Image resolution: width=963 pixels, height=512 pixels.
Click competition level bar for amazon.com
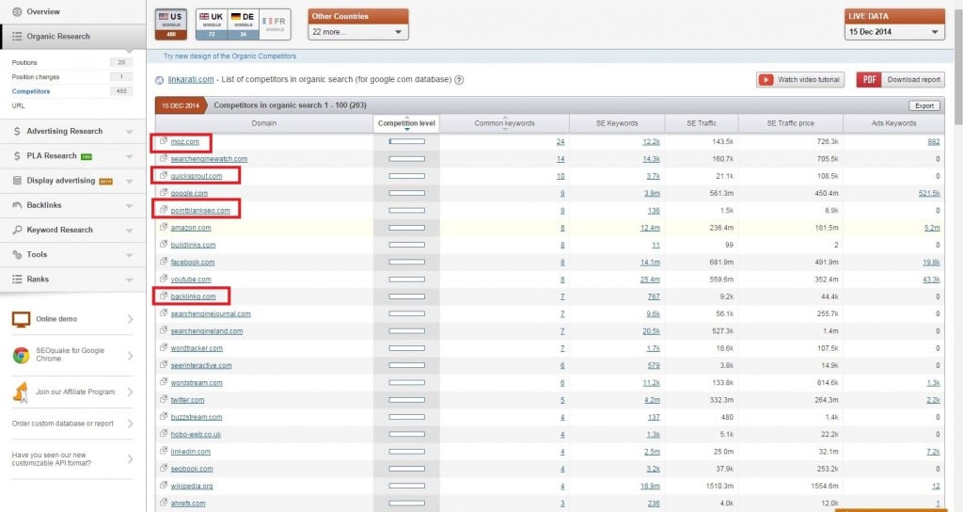406,228
